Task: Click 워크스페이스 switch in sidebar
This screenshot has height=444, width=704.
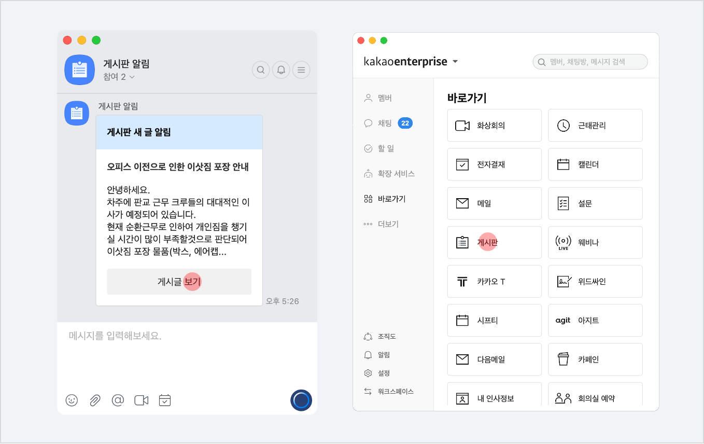Action: pyautogui.click(x=389, y=392)
